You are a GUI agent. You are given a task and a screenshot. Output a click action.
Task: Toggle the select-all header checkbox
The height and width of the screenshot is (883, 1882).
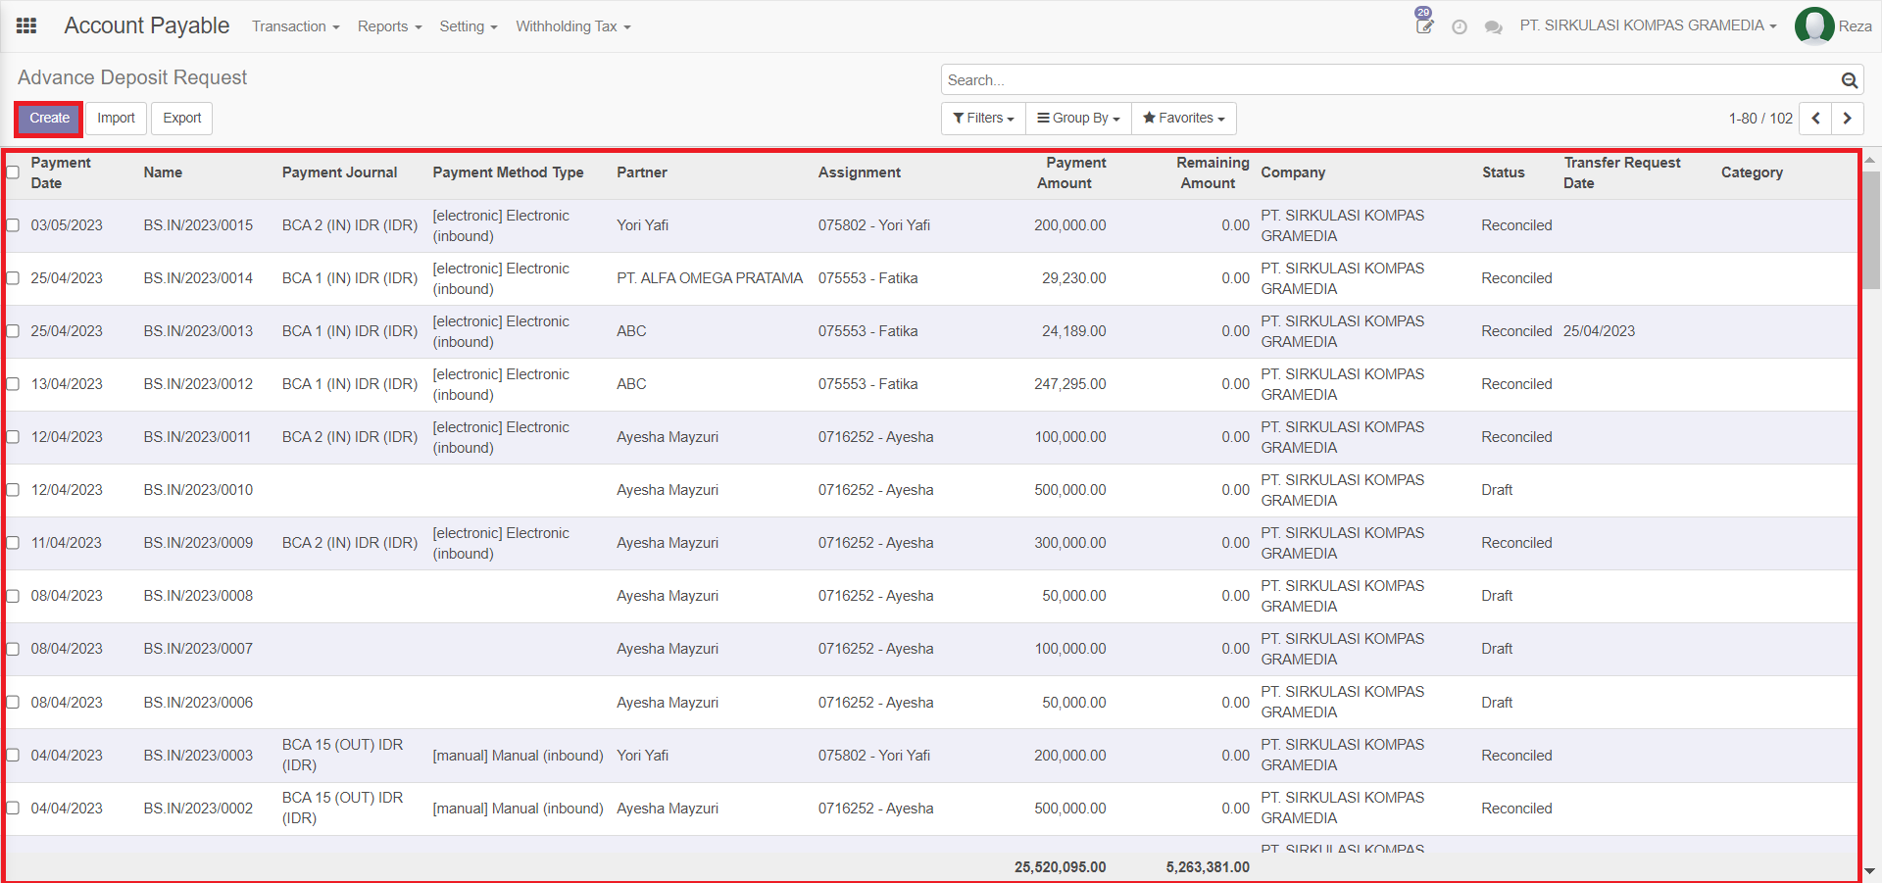[13, 172]
